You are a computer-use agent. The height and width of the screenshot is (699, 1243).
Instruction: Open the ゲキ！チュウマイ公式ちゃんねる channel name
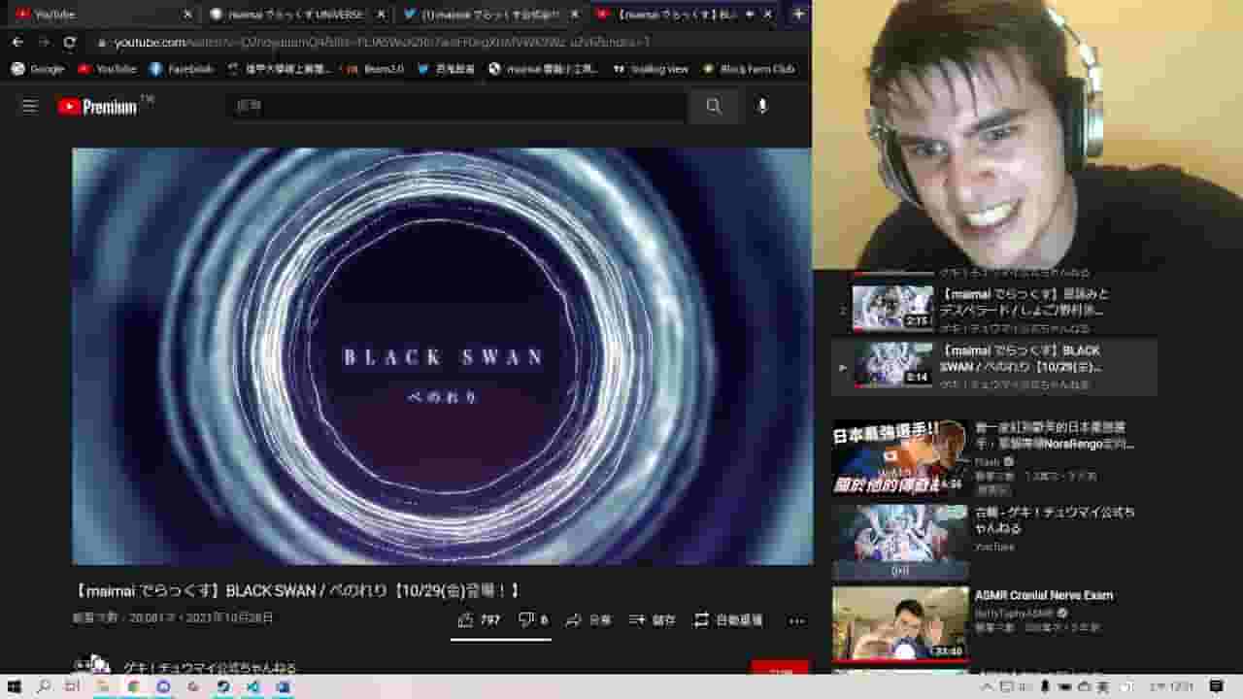[210, 668]
